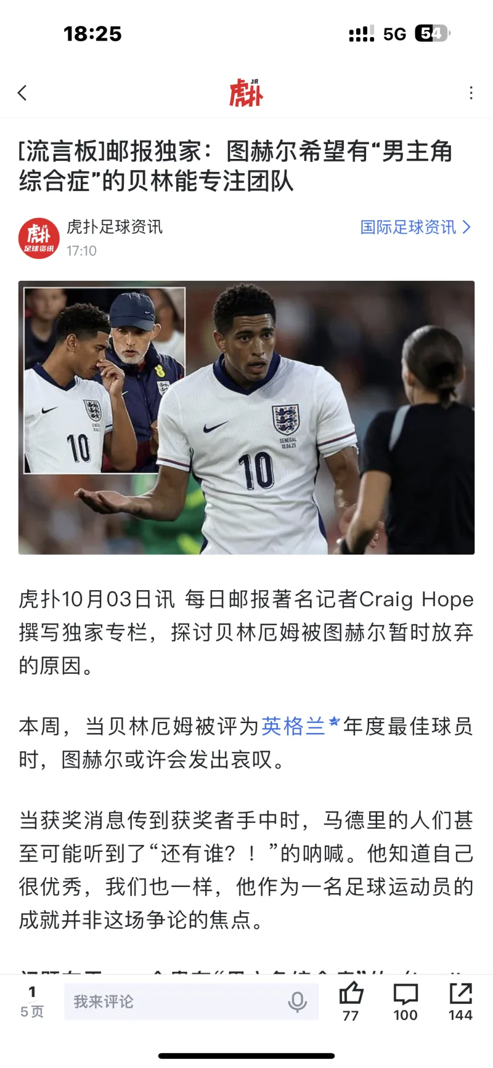This screenshot has width=493, height=1068.
Task: Tap the back arrow icon
Action: pyautogui.click(x=22, y=93)
